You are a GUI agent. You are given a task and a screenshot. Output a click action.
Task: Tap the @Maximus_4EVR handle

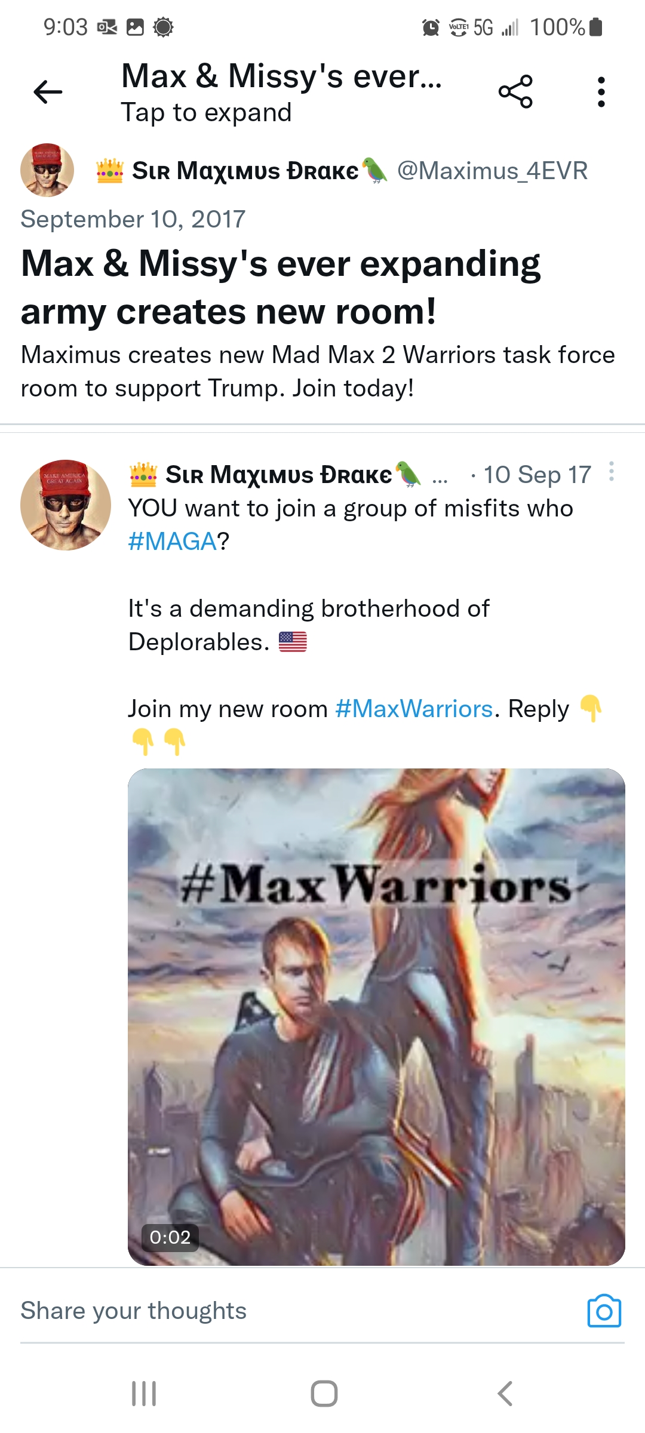[492, 171]
